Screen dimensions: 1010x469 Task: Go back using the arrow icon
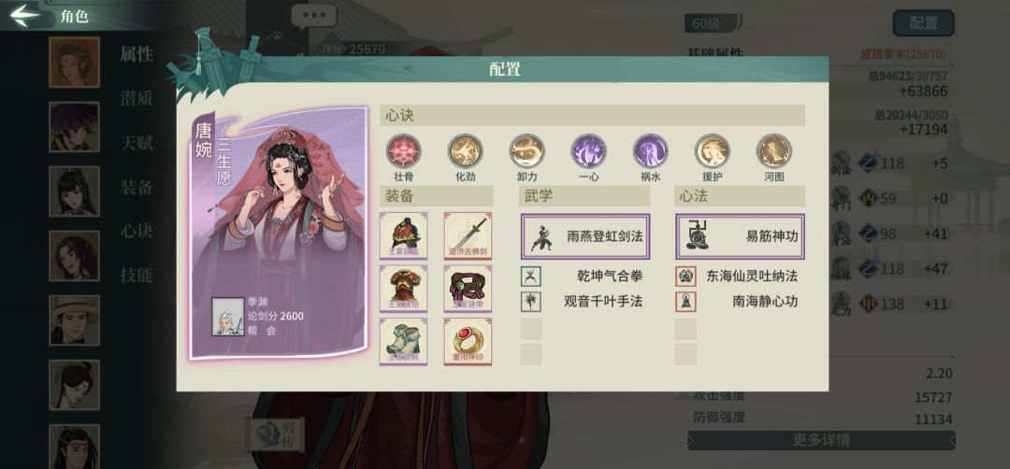[x=24, y=16]
